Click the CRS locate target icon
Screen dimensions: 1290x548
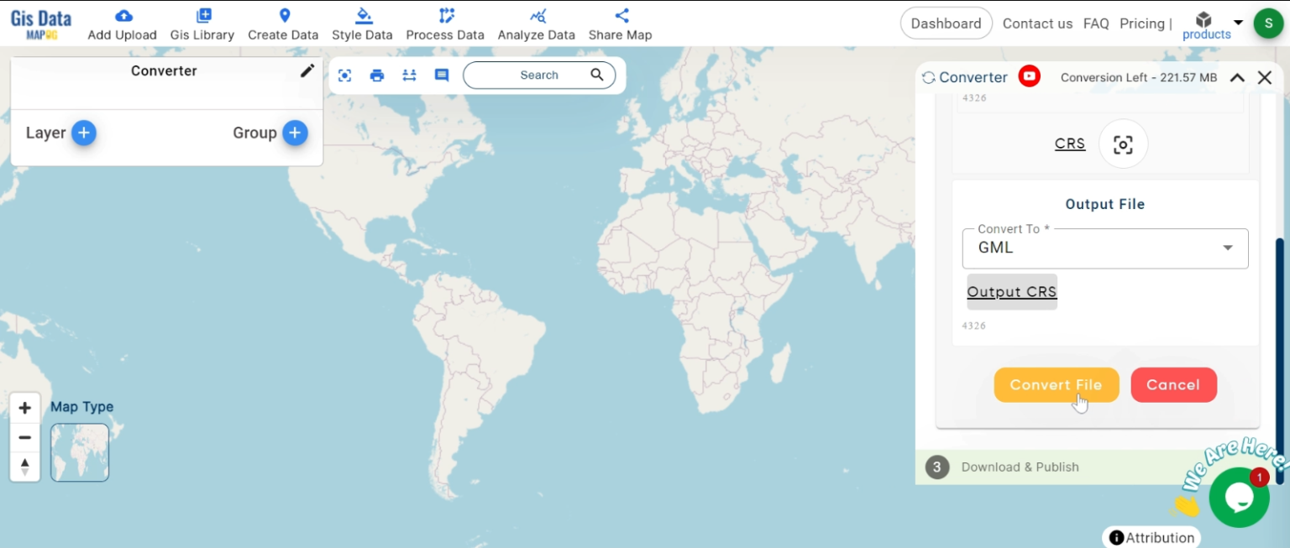[x=1123, y=144]
